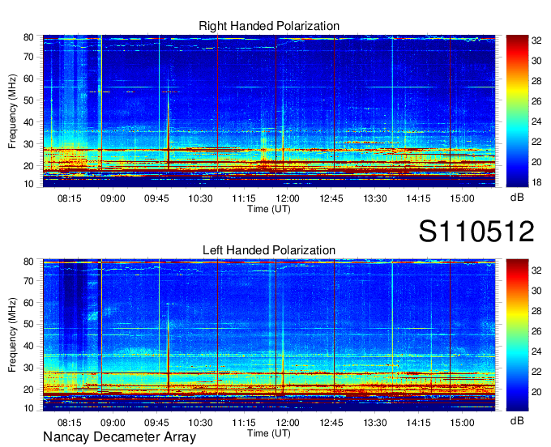Click the 13:30 time tick on the Right Handed plot
Image resolution: width=551 pixels, height=447 pixels.
tap(375, 198)
